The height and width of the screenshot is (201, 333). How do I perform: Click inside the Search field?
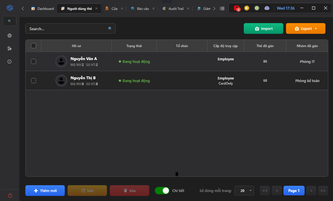coord(70,28)
